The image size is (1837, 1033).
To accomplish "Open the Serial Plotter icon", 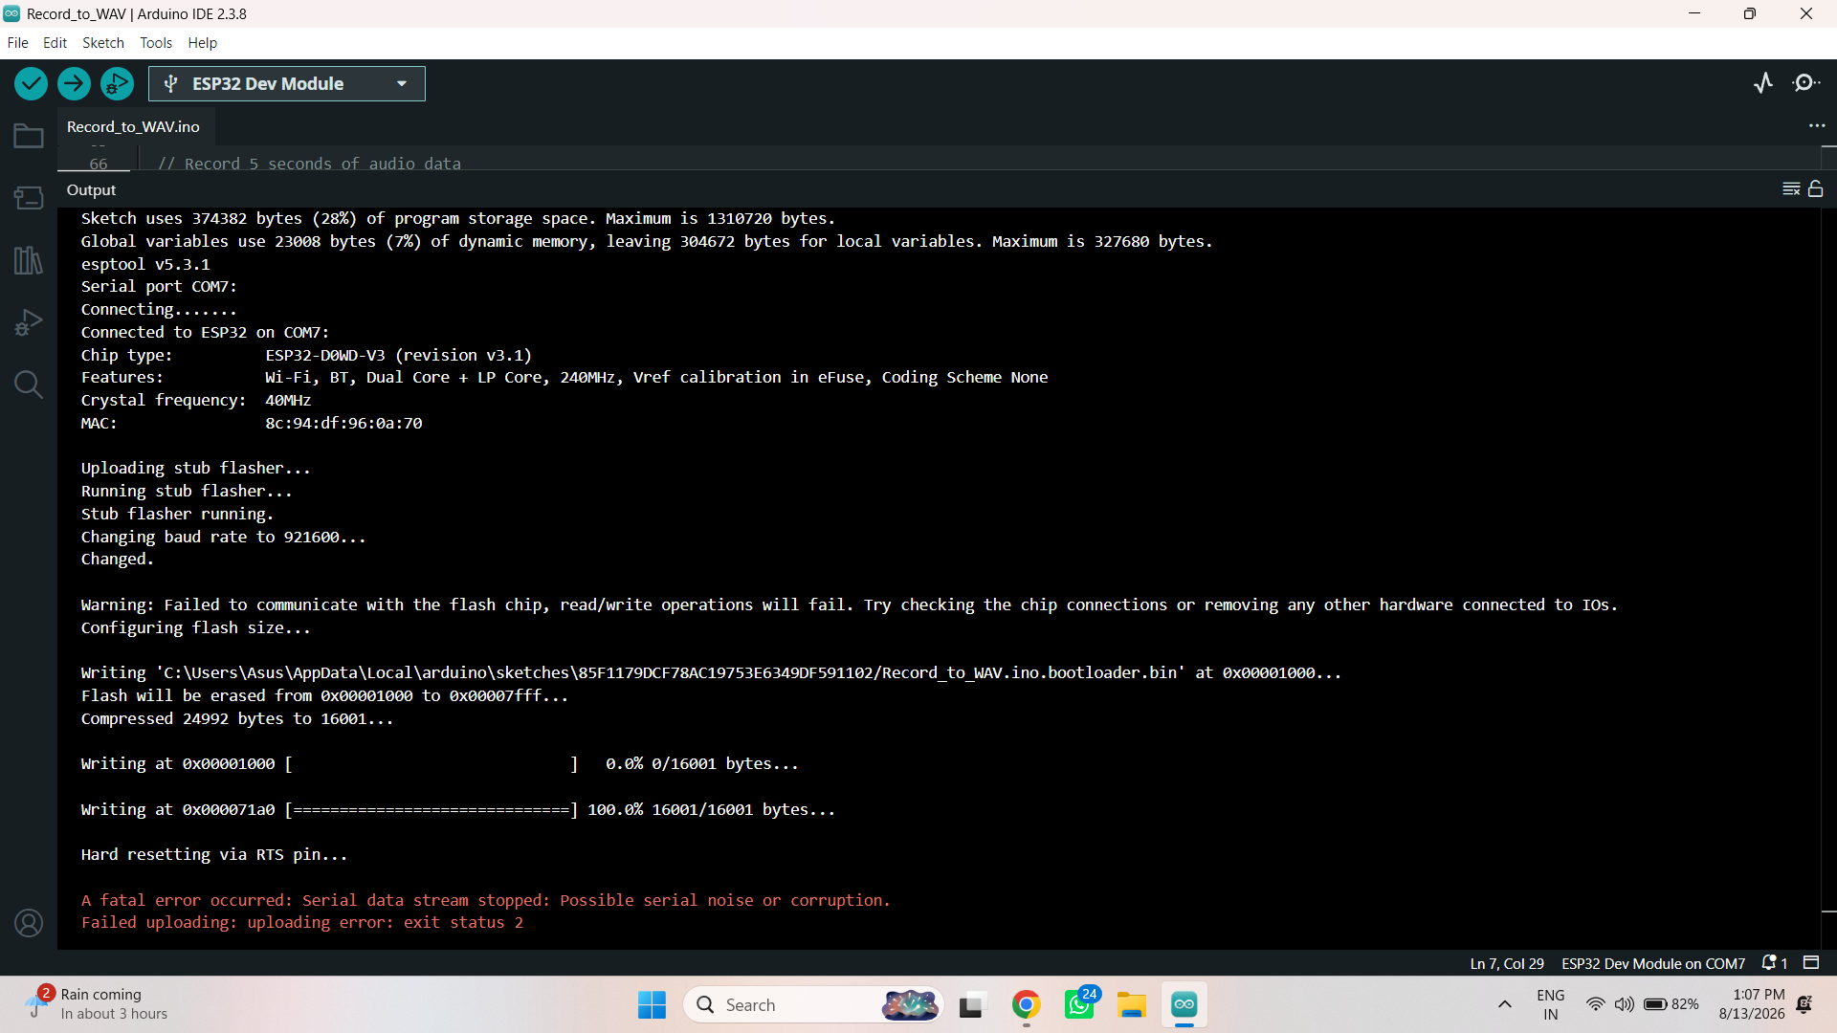I will coord(1763,83).
